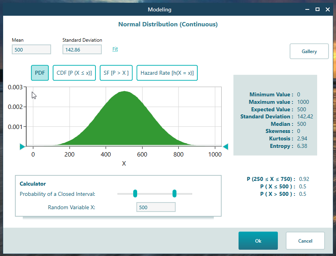Click the Random Variable X field
The image size is (336, 256).
point(156,207)
